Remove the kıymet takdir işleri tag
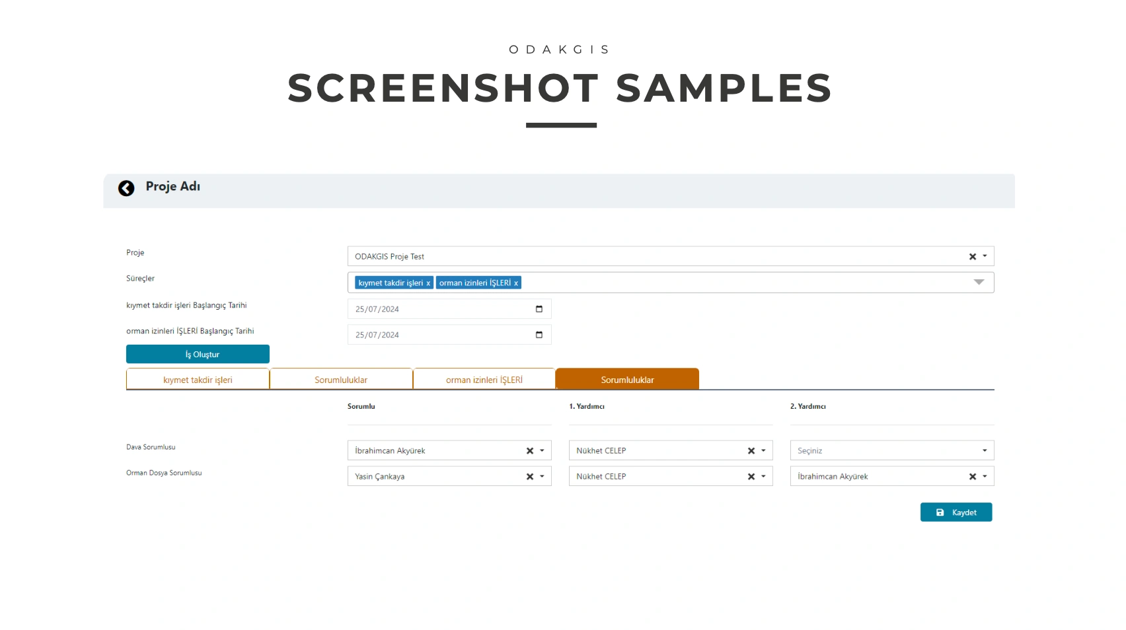1126x630 pixels. pos(428,283)
